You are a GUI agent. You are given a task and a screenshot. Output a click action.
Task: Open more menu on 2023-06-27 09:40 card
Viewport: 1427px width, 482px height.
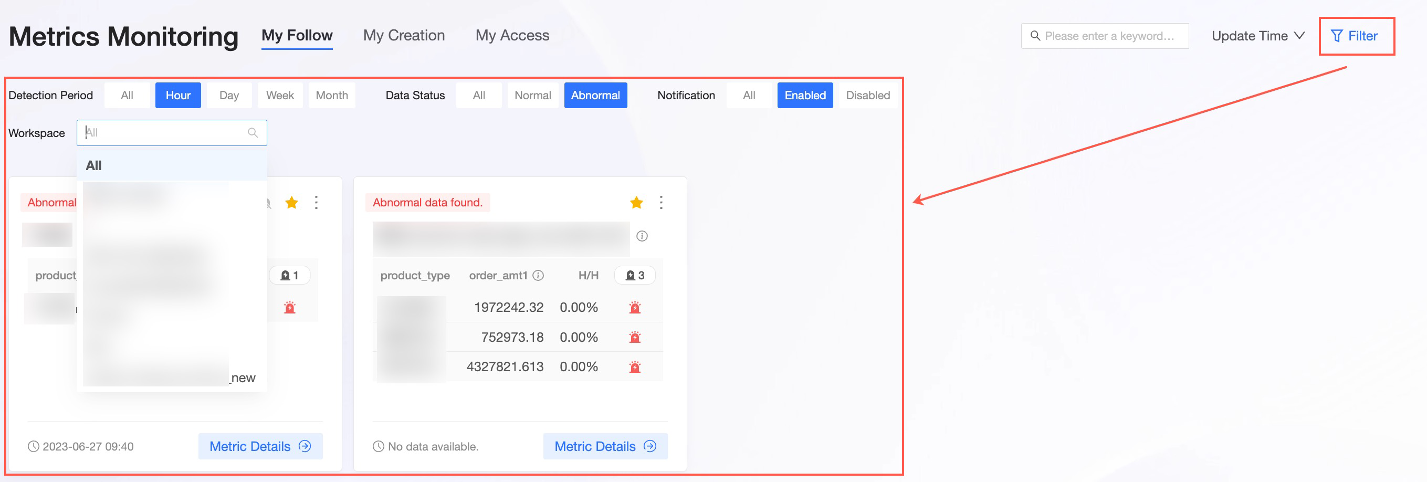(x=316, y=203)
